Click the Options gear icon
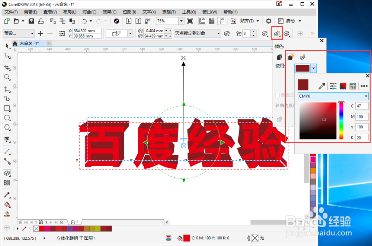 (x=269, y=21)
